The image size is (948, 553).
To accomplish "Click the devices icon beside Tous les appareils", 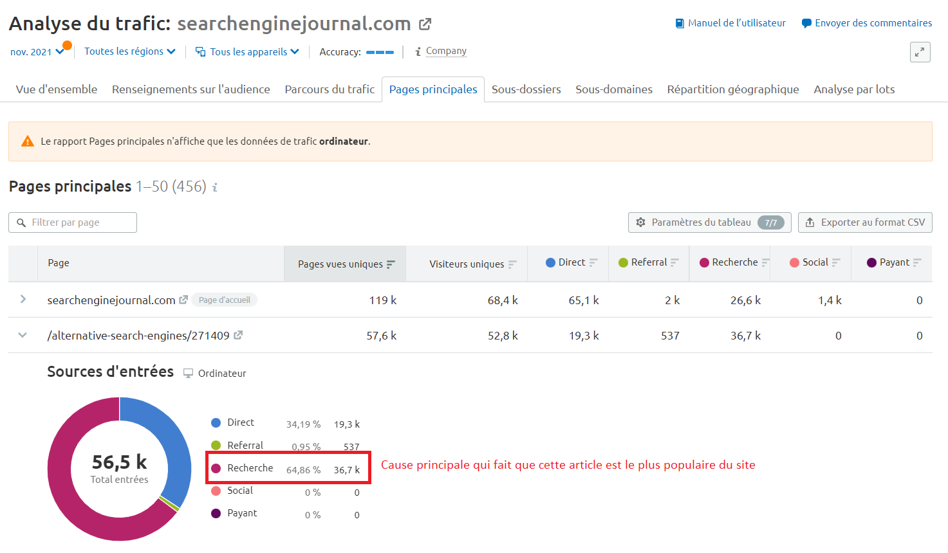I will click(201, 51).
